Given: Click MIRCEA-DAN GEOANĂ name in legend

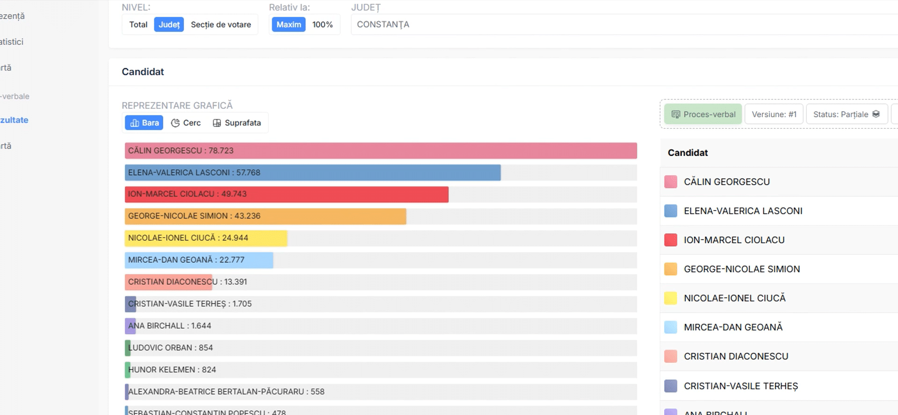Looking at the screenshot, I should (x=733, y=327).
